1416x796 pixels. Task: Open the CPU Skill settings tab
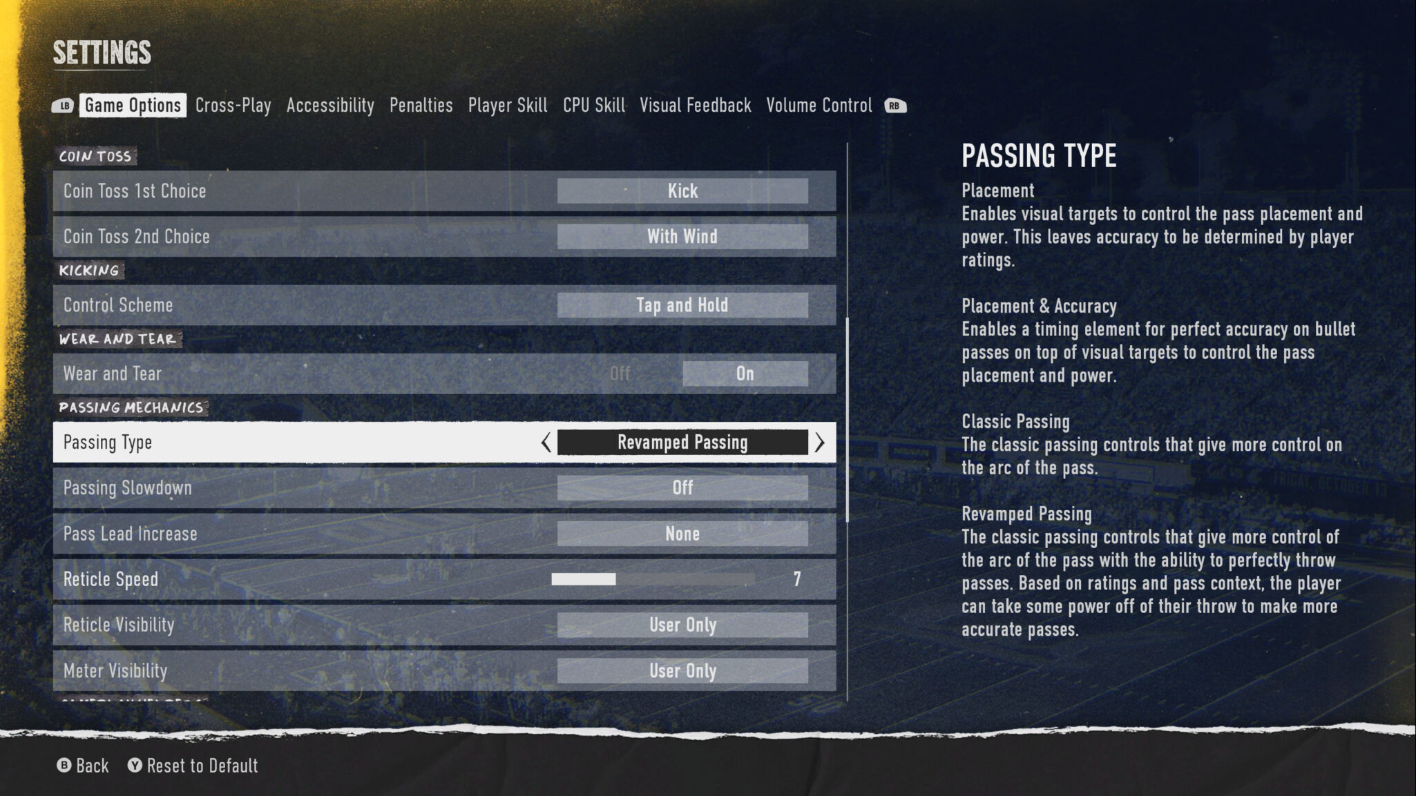(x=594, y=104)
